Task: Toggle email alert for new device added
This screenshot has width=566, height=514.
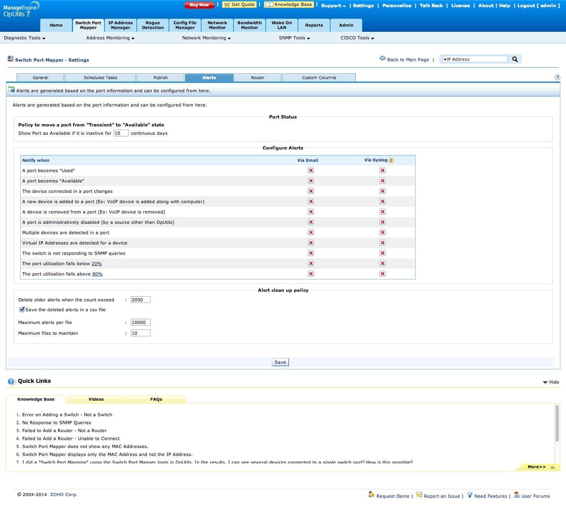Action: (x=311, y=201)
